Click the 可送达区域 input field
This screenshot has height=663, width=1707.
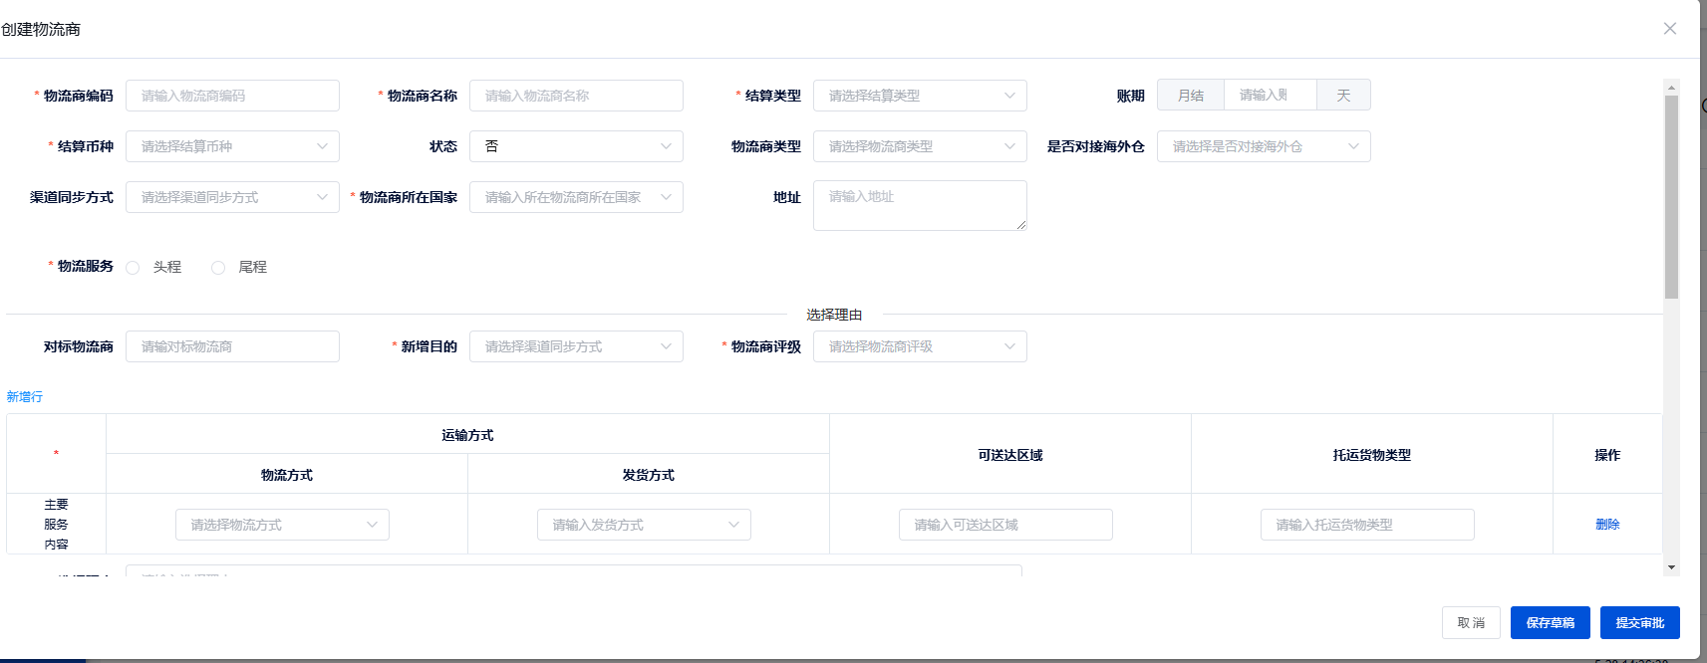(x=1005, y=525)
